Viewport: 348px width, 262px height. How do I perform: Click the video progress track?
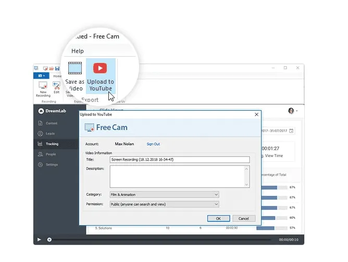tap(161, 240)
